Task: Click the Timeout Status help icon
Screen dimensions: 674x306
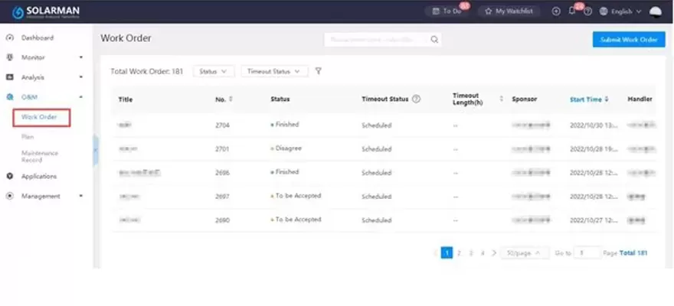Action: (x=417, y=99)
